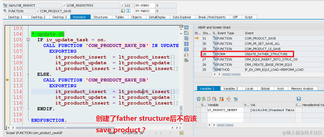Click the close tool icon beside the source editor
Image resolution: width=324 pixels, height=137 pixels.
click(x=186, y=27)
